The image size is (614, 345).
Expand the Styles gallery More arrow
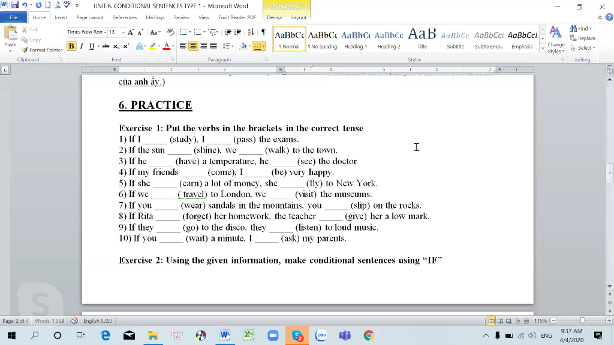(543, 49)
